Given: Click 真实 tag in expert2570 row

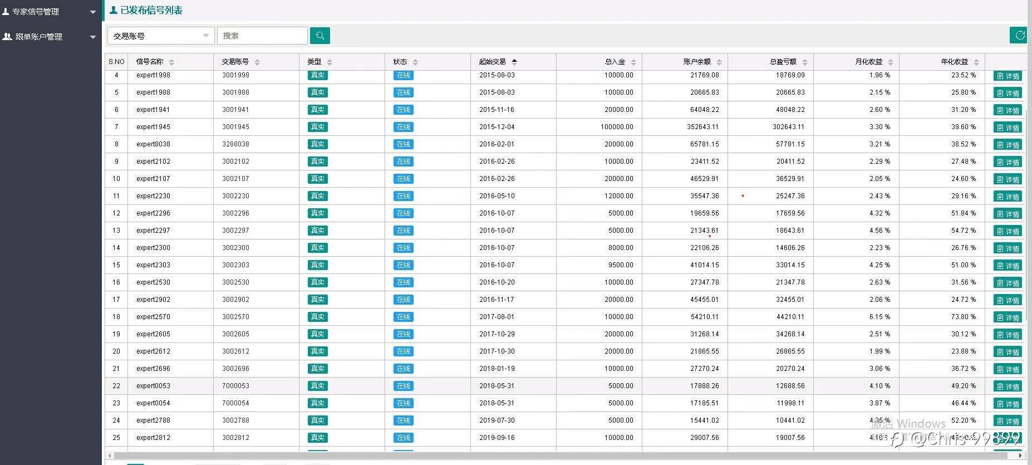Looking at the screenshot, I should [318, 317].
